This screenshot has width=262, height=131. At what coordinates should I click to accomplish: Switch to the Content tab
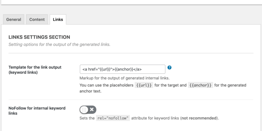point(37,19)
